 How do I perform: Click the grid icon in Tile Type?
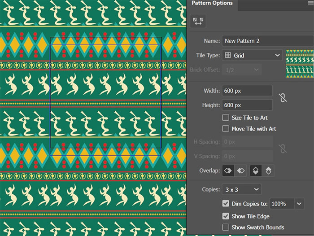coord(228,55)
